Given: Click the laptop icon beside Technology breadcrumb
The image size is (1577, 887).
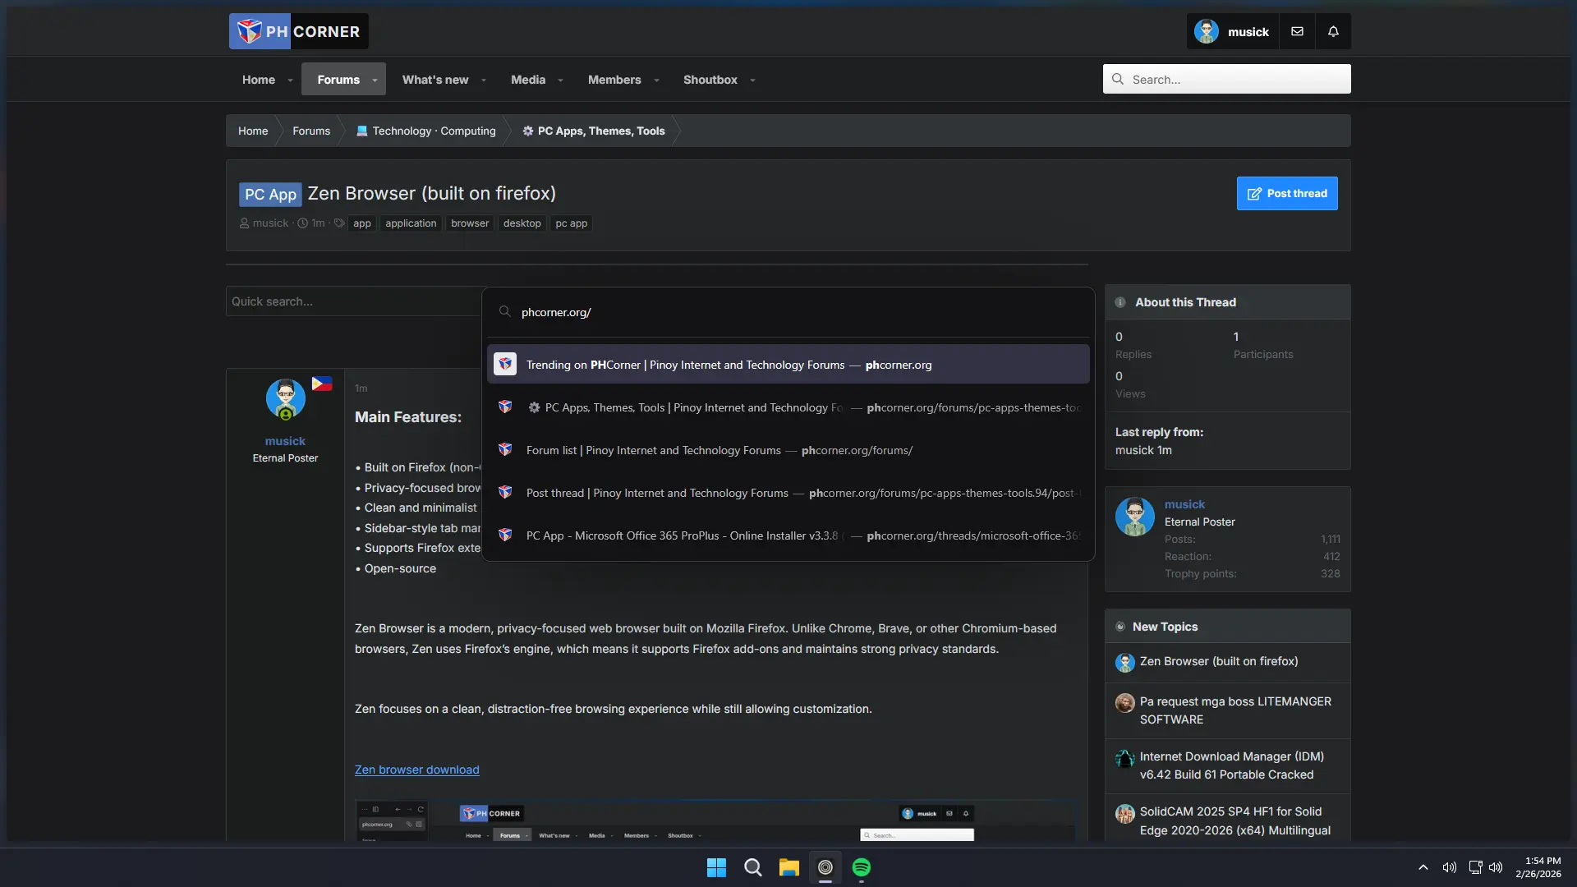Looking at the screenshot, I should pos(361,131).
